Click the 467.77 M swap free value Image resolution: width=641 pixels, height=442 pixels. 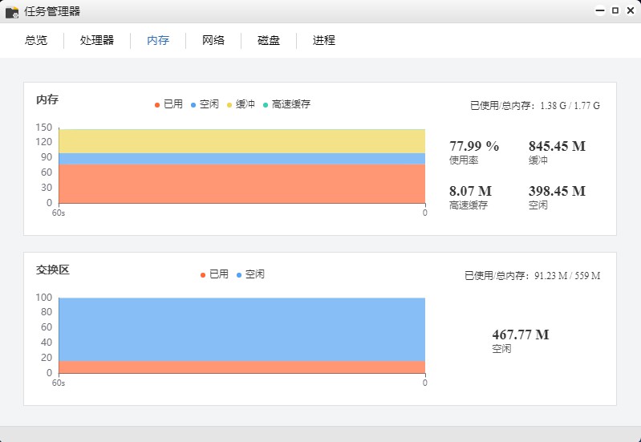point(520,335)
